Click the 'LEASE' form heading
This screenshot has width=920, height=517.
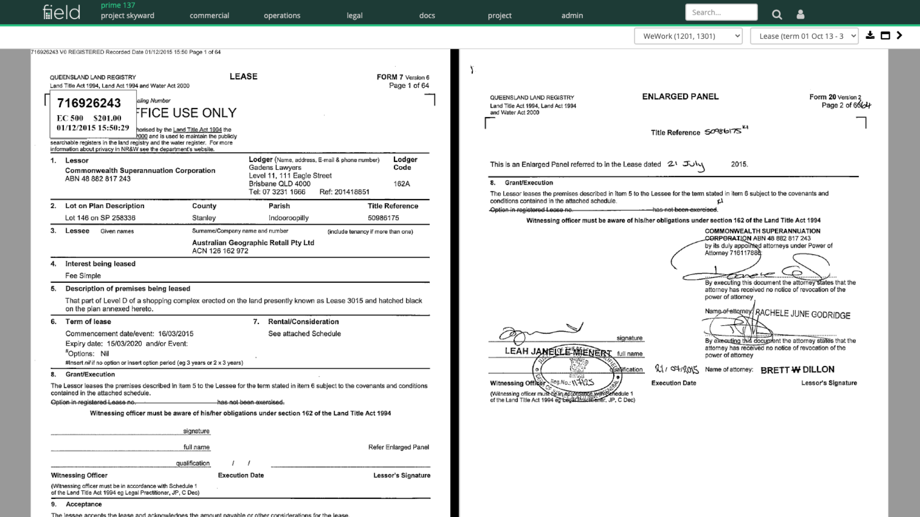(243, 77)
